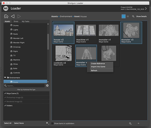Adjust the thumbnail size slider
The image size is (151, 128).
click(139, 123)
